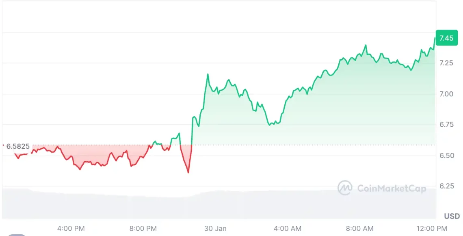The image size is (463, 236).
Task: Click the 30 Jan date axis label
Action: pyautogui.click(x=215, y=228)
